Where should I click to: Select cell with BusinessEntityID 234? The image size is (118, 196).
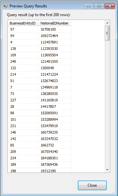[x=23, y=158]
